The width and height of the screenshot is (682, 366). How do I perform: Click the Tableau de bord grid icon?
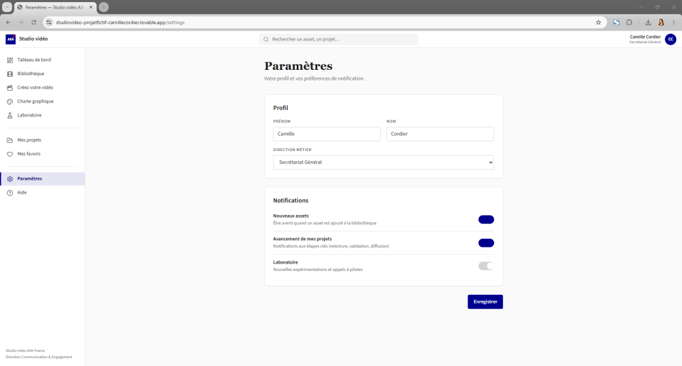pos(10,60)
